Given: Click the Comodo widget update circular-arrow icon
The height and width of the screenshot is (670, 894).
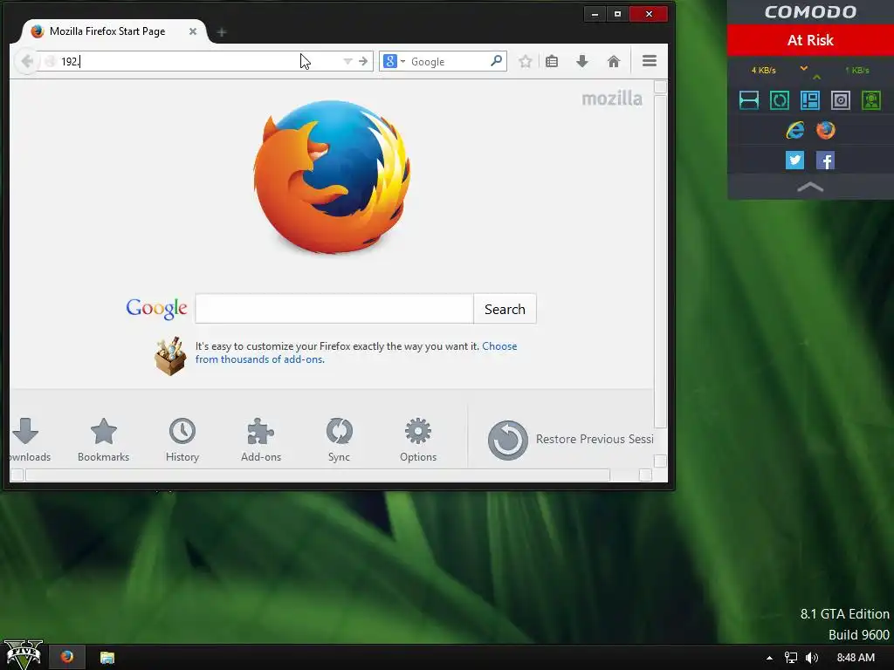Looking at the screenshot, I should pyautogui.click(x=780, y=100).
